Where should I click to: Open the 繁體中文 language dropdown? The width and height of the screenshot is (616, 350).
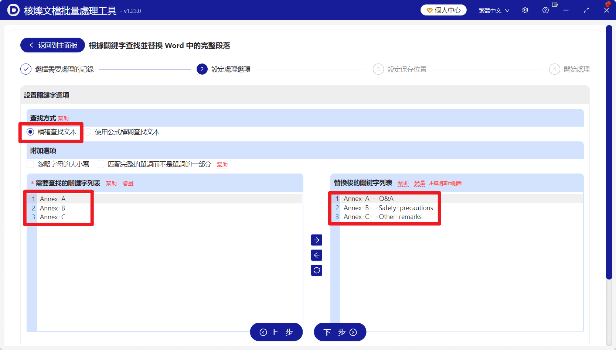(494, 10)
